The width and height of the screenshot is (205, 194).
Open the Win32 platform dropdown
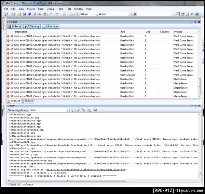pos(129,14)
